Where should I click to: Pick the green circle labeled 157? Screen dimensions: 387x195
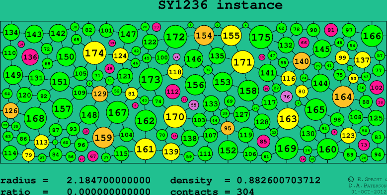click(63, 108)
